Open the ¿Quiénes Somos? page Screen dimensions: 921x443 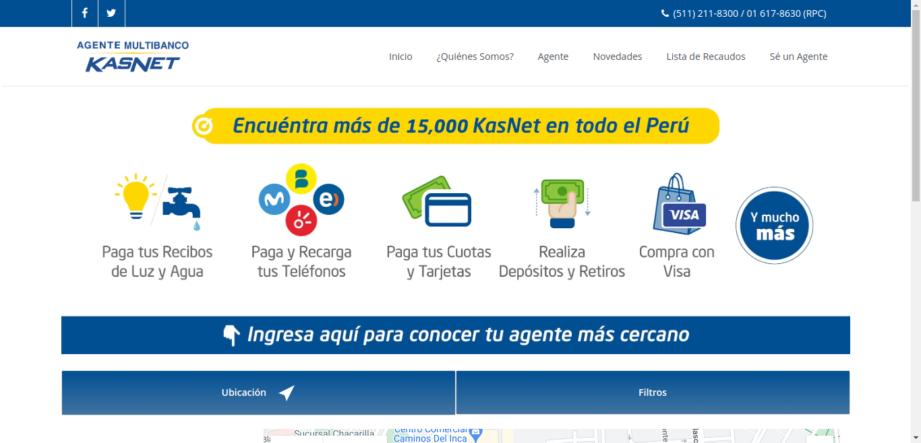[475, 57]
